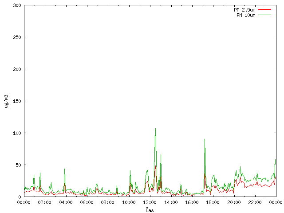Click the ug/m3 y-axis title
The height and width of the screenshot is (213, 284).
click(6, 101)
